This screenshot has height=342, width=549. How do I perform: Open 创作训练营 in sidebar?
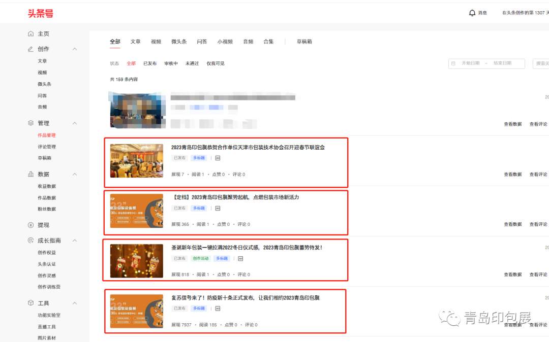[x=49, y=287]
